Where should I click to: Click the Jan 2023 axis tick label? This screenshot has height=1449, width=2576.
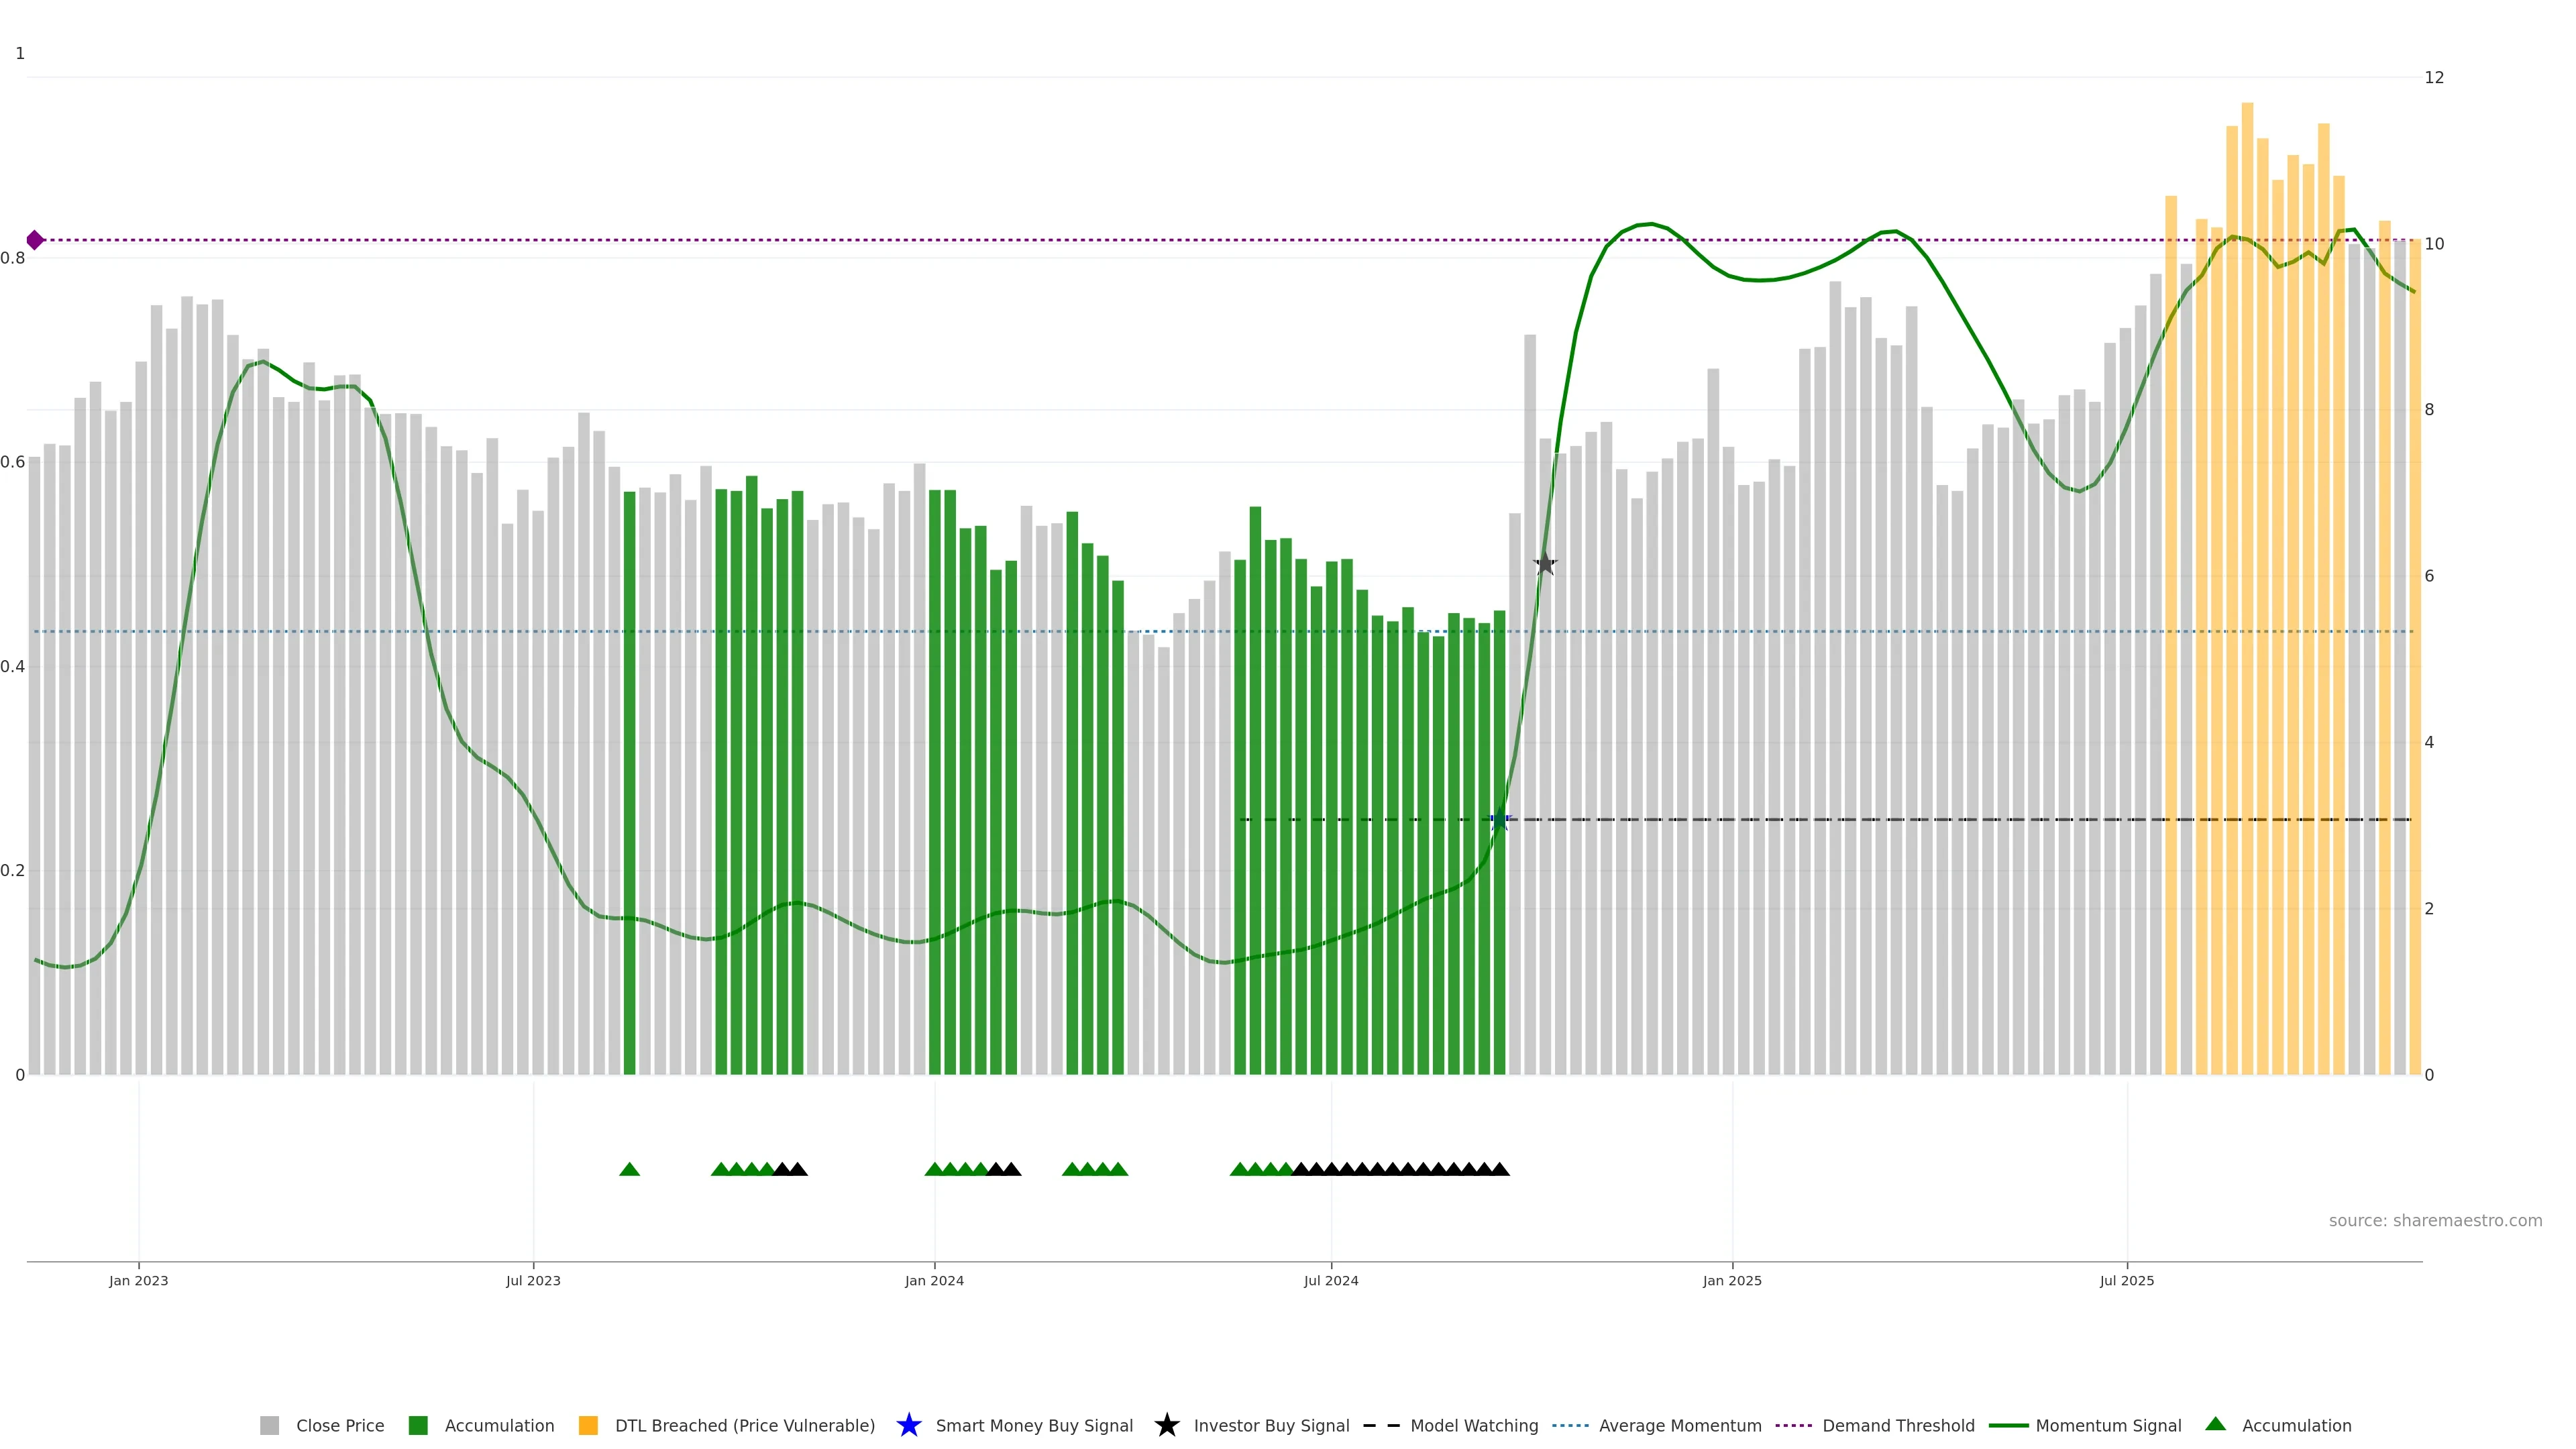[139, 1280]
